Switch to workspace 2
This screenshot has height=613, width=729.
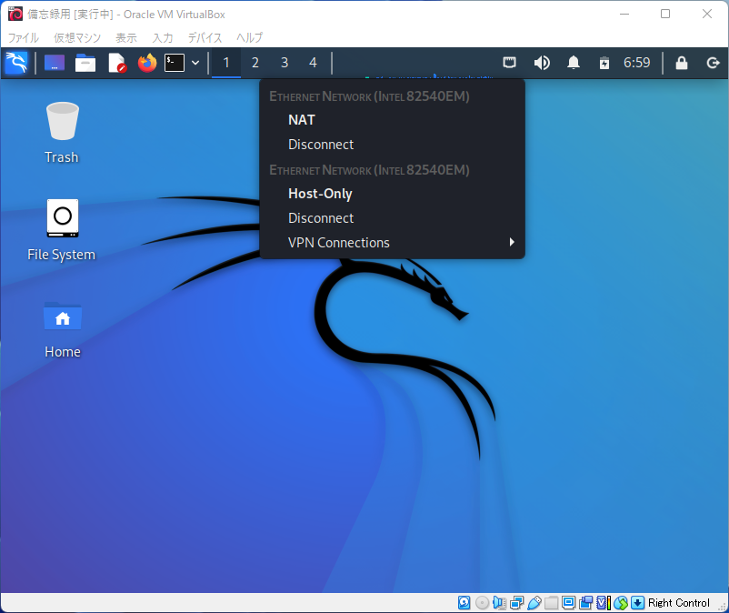255,63
